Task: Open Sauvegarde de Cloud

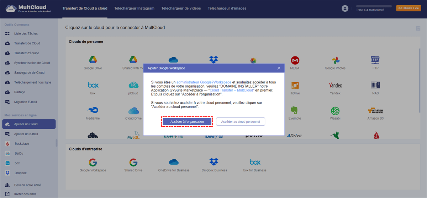Action: 29,73
